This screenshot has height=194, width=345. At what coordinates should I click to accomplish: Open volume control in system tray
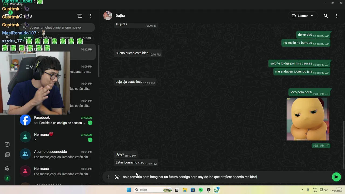[x=326, y=190]
